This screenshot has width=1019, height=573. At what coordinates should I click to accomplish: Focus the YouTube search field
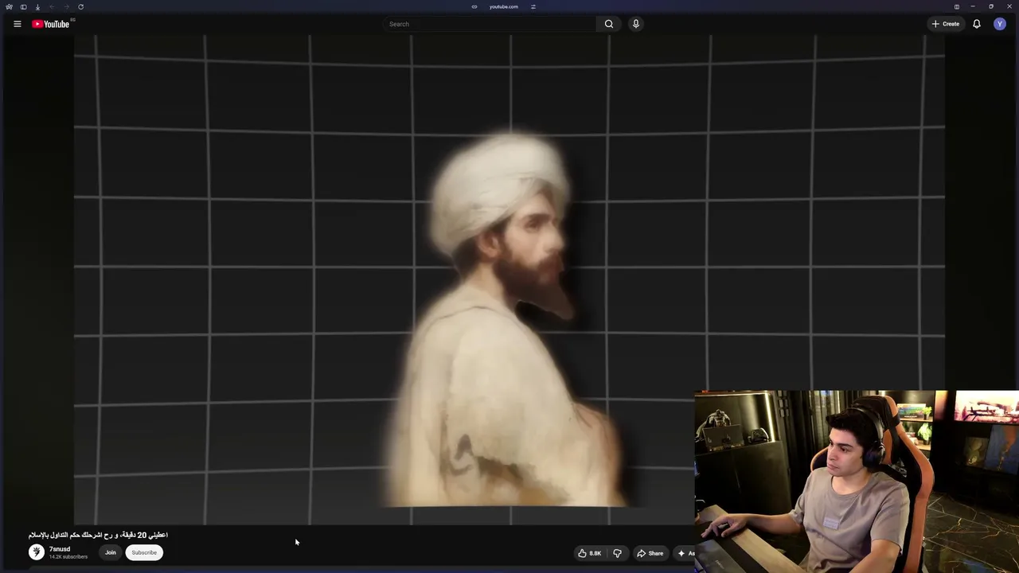(490, 24)
